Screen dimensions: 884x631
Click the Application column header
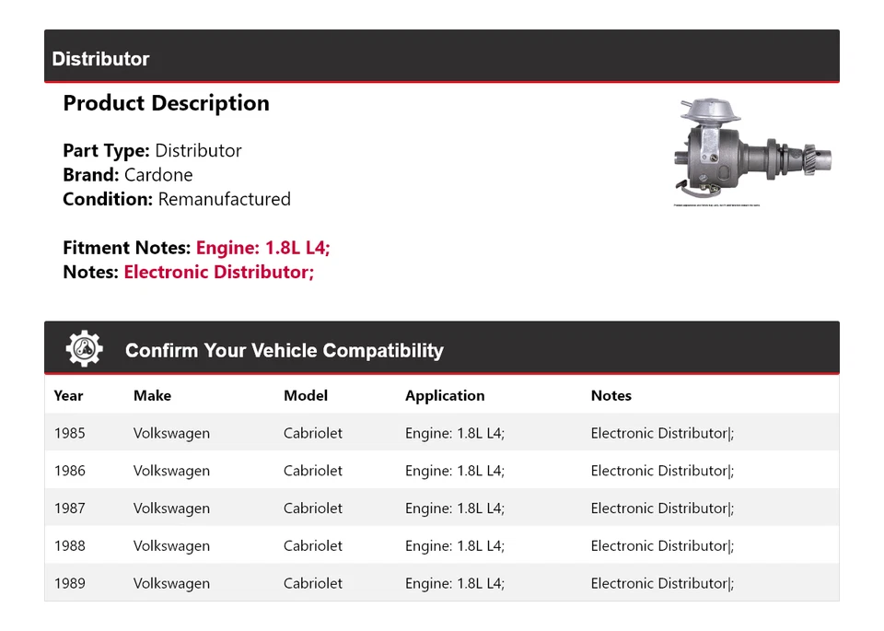pyautogui.click(x=445, y=395)
